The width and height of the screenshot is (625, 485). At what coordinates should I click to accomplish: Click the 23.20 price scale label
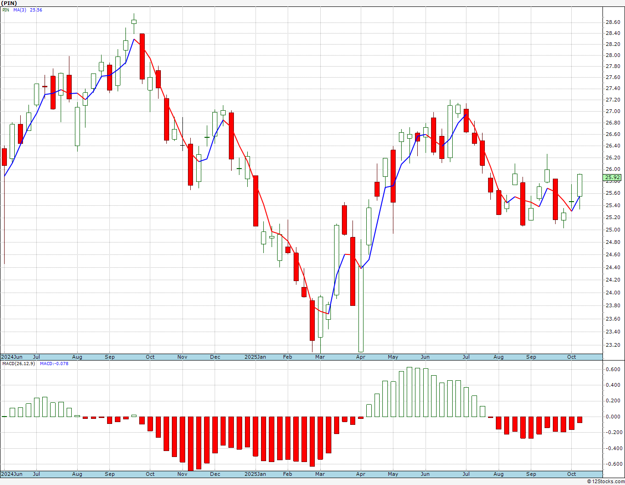tap(612, 345)
